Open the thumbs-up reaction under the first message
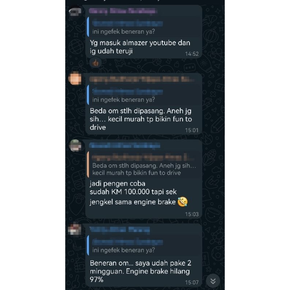The image size is (290, 290). point(95,63)
